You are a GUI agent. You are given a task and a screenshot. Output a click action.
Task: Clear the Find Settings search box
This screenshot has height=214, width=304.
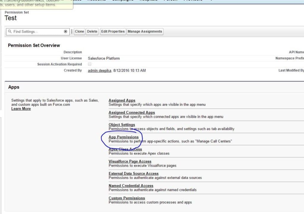(66, 31)
